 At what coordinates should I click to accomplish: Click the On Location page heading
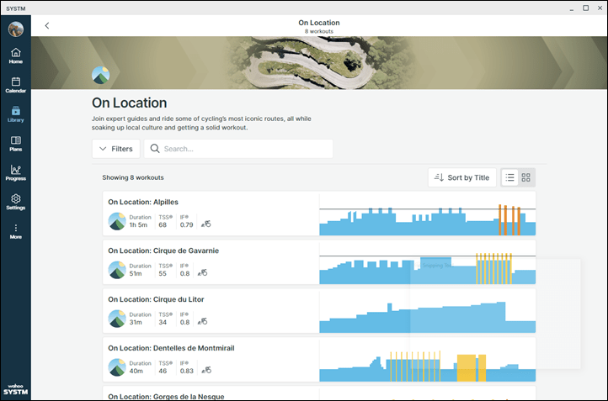pyautogui.click(x=130, y=103)
